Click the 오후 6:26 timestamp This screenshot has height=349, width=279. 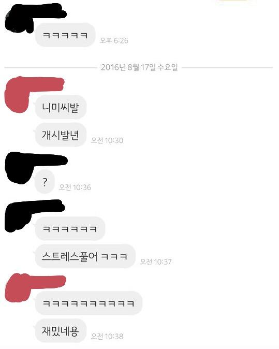pos(114,40)
